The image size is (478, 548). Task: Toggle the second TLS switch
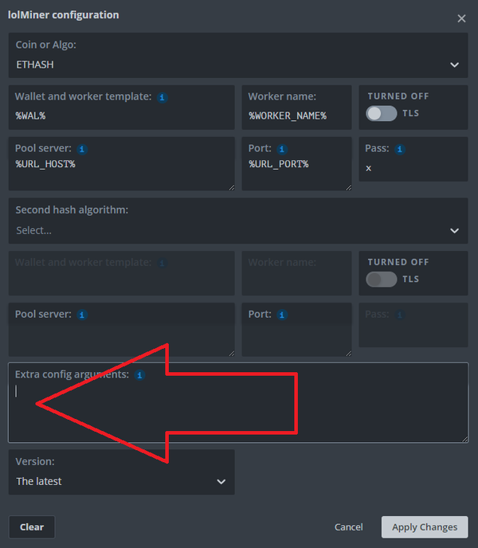point(381,280)
